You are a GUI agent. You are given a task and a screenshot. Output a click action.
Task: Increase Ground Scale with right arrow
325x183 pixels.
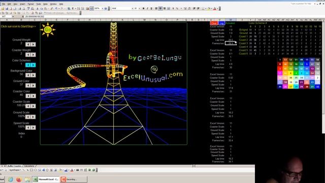pos(33,117)
